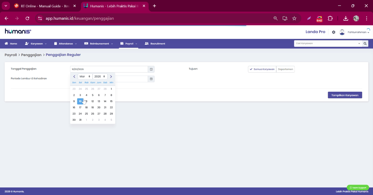Viewport: 373px width, 195px height.
Task: Click the feather extension icon
Action: [x=309, y=18]
